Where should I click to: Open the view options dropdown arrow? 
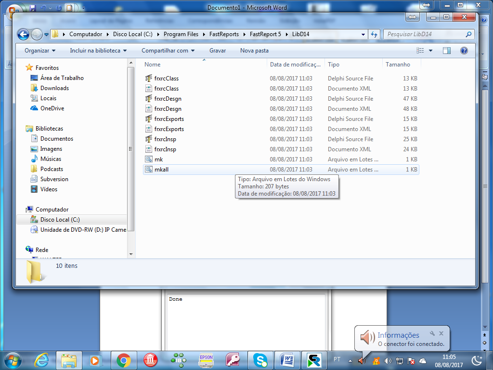[x=431, y=50]
